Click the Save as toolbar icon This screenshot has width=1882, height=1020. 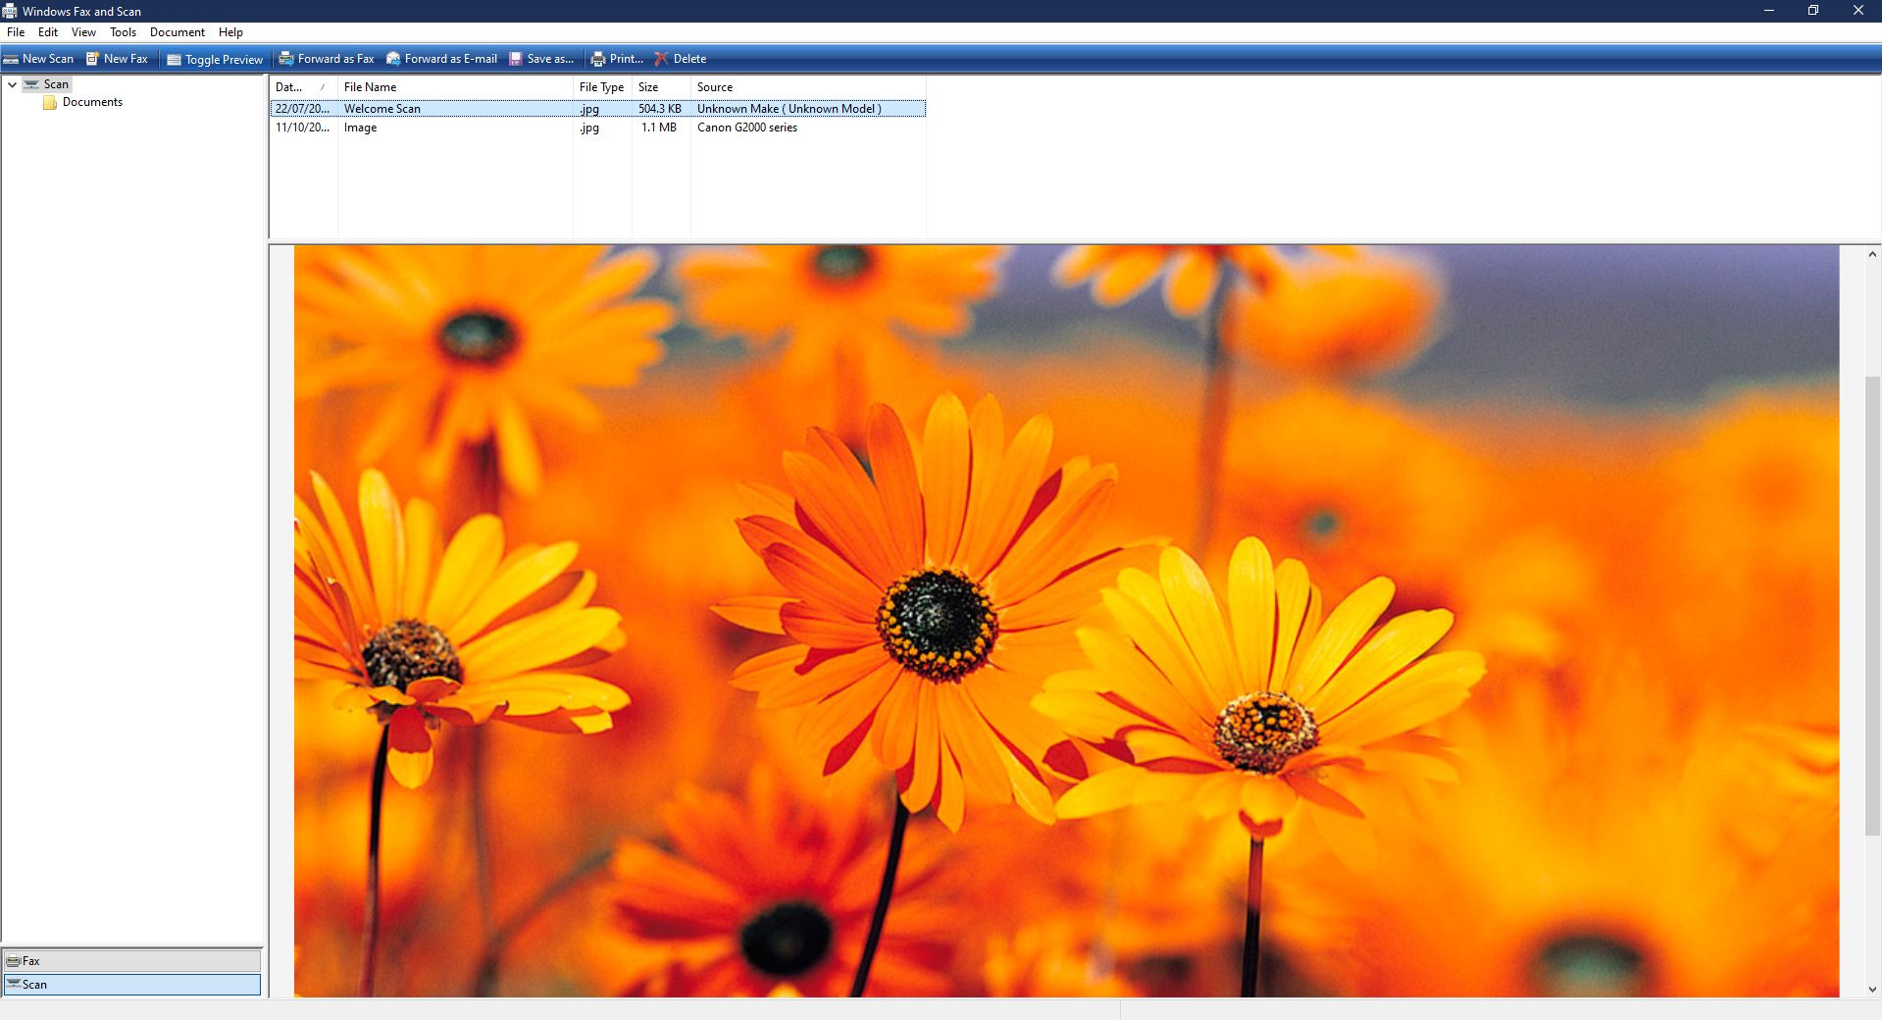click(x=516, y=59)
